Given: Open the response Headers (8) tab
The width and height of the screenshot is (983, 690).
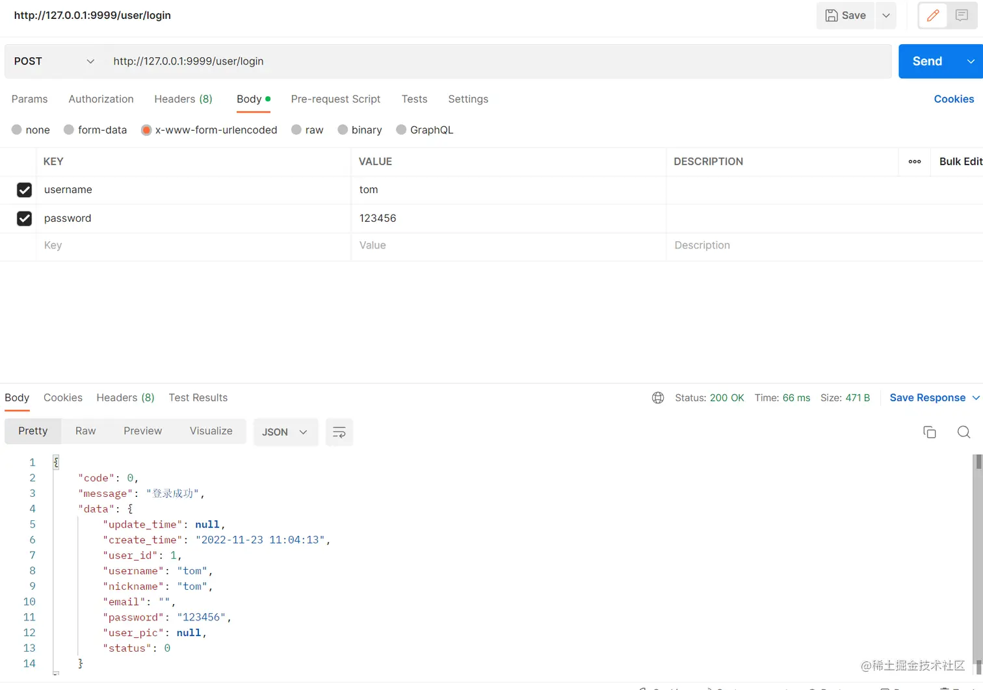Looking at the screenshot, I should tap(125, 398).
